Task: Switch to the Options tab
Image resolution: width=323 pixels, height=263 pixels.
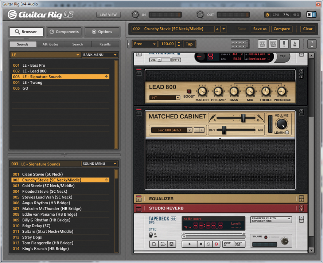Action: click(102, 32)
